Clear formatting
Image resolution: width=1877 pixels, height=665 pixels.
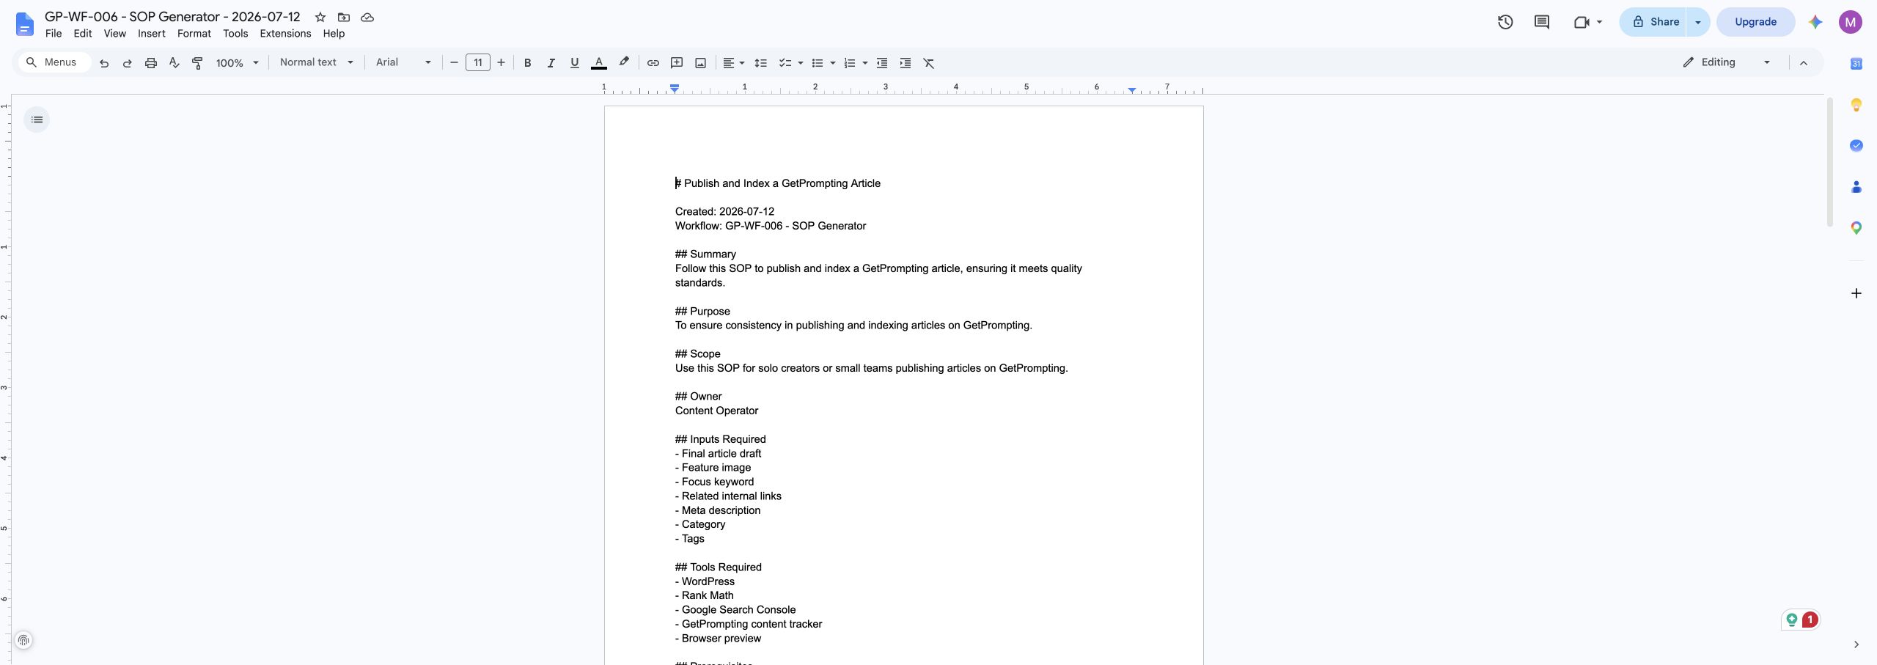[x=929, y=63]
